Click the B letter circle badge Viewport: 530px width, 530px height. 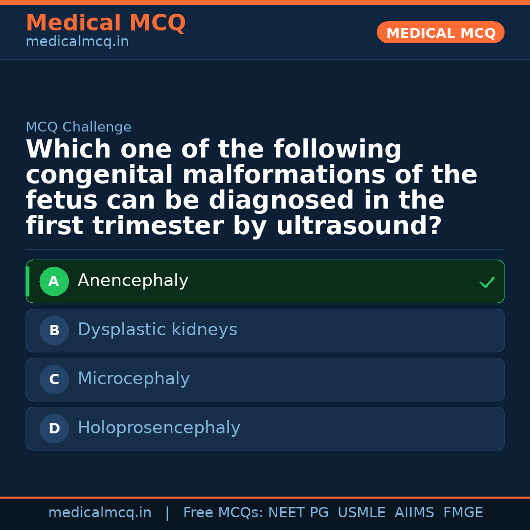pos(54,331)
